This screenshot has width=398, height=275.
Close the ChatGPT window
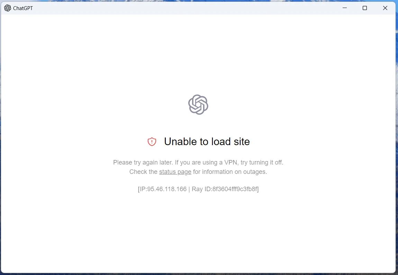tap(385, 8)
